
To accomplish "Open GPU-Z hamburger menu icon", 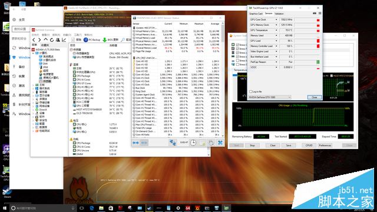I will click(320, 14).
